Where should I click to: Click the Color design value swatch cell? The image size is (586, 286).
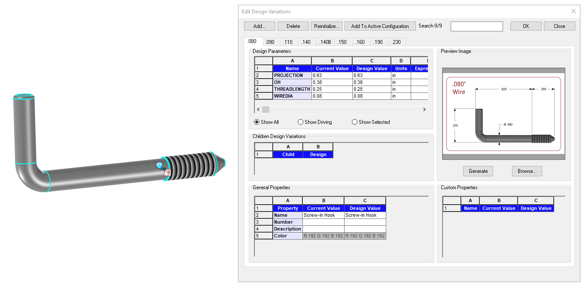365,236
